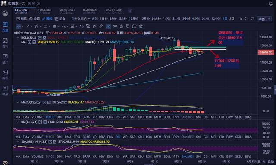Click the chart's right edge scroll handle
This screenshot has width=276, height=165.
coord(275,90)
